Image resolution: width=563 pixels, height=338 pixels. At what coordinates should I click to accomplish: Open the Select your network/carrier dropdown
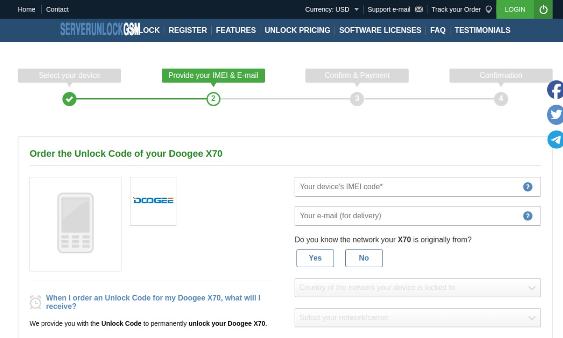[417, 318]
